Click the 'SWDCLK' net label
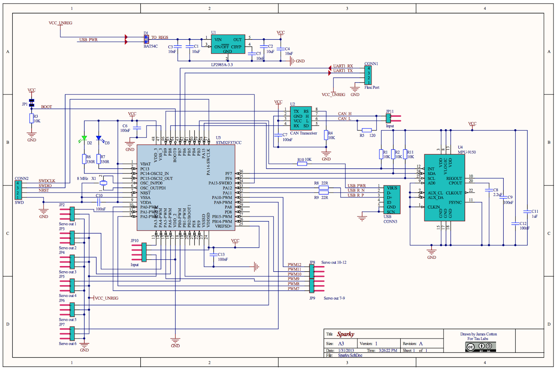Image resolution: width=555 pixels, height=369 pixels. coord(47,181)
